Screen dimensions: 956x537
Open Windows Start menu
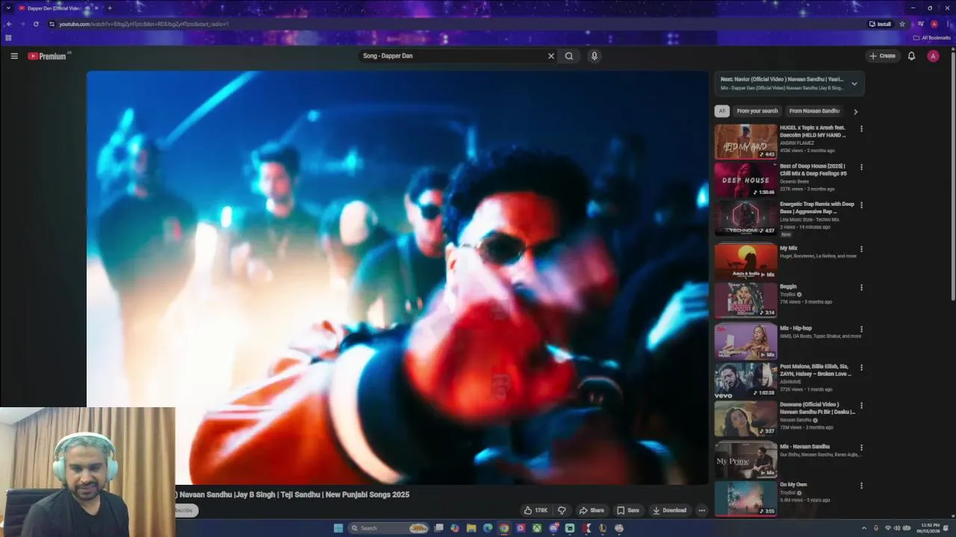tap(338, 528)
